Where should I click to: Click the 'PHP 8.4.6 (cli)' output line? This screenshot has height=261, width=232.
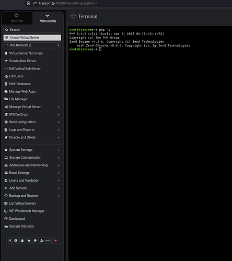117,34
